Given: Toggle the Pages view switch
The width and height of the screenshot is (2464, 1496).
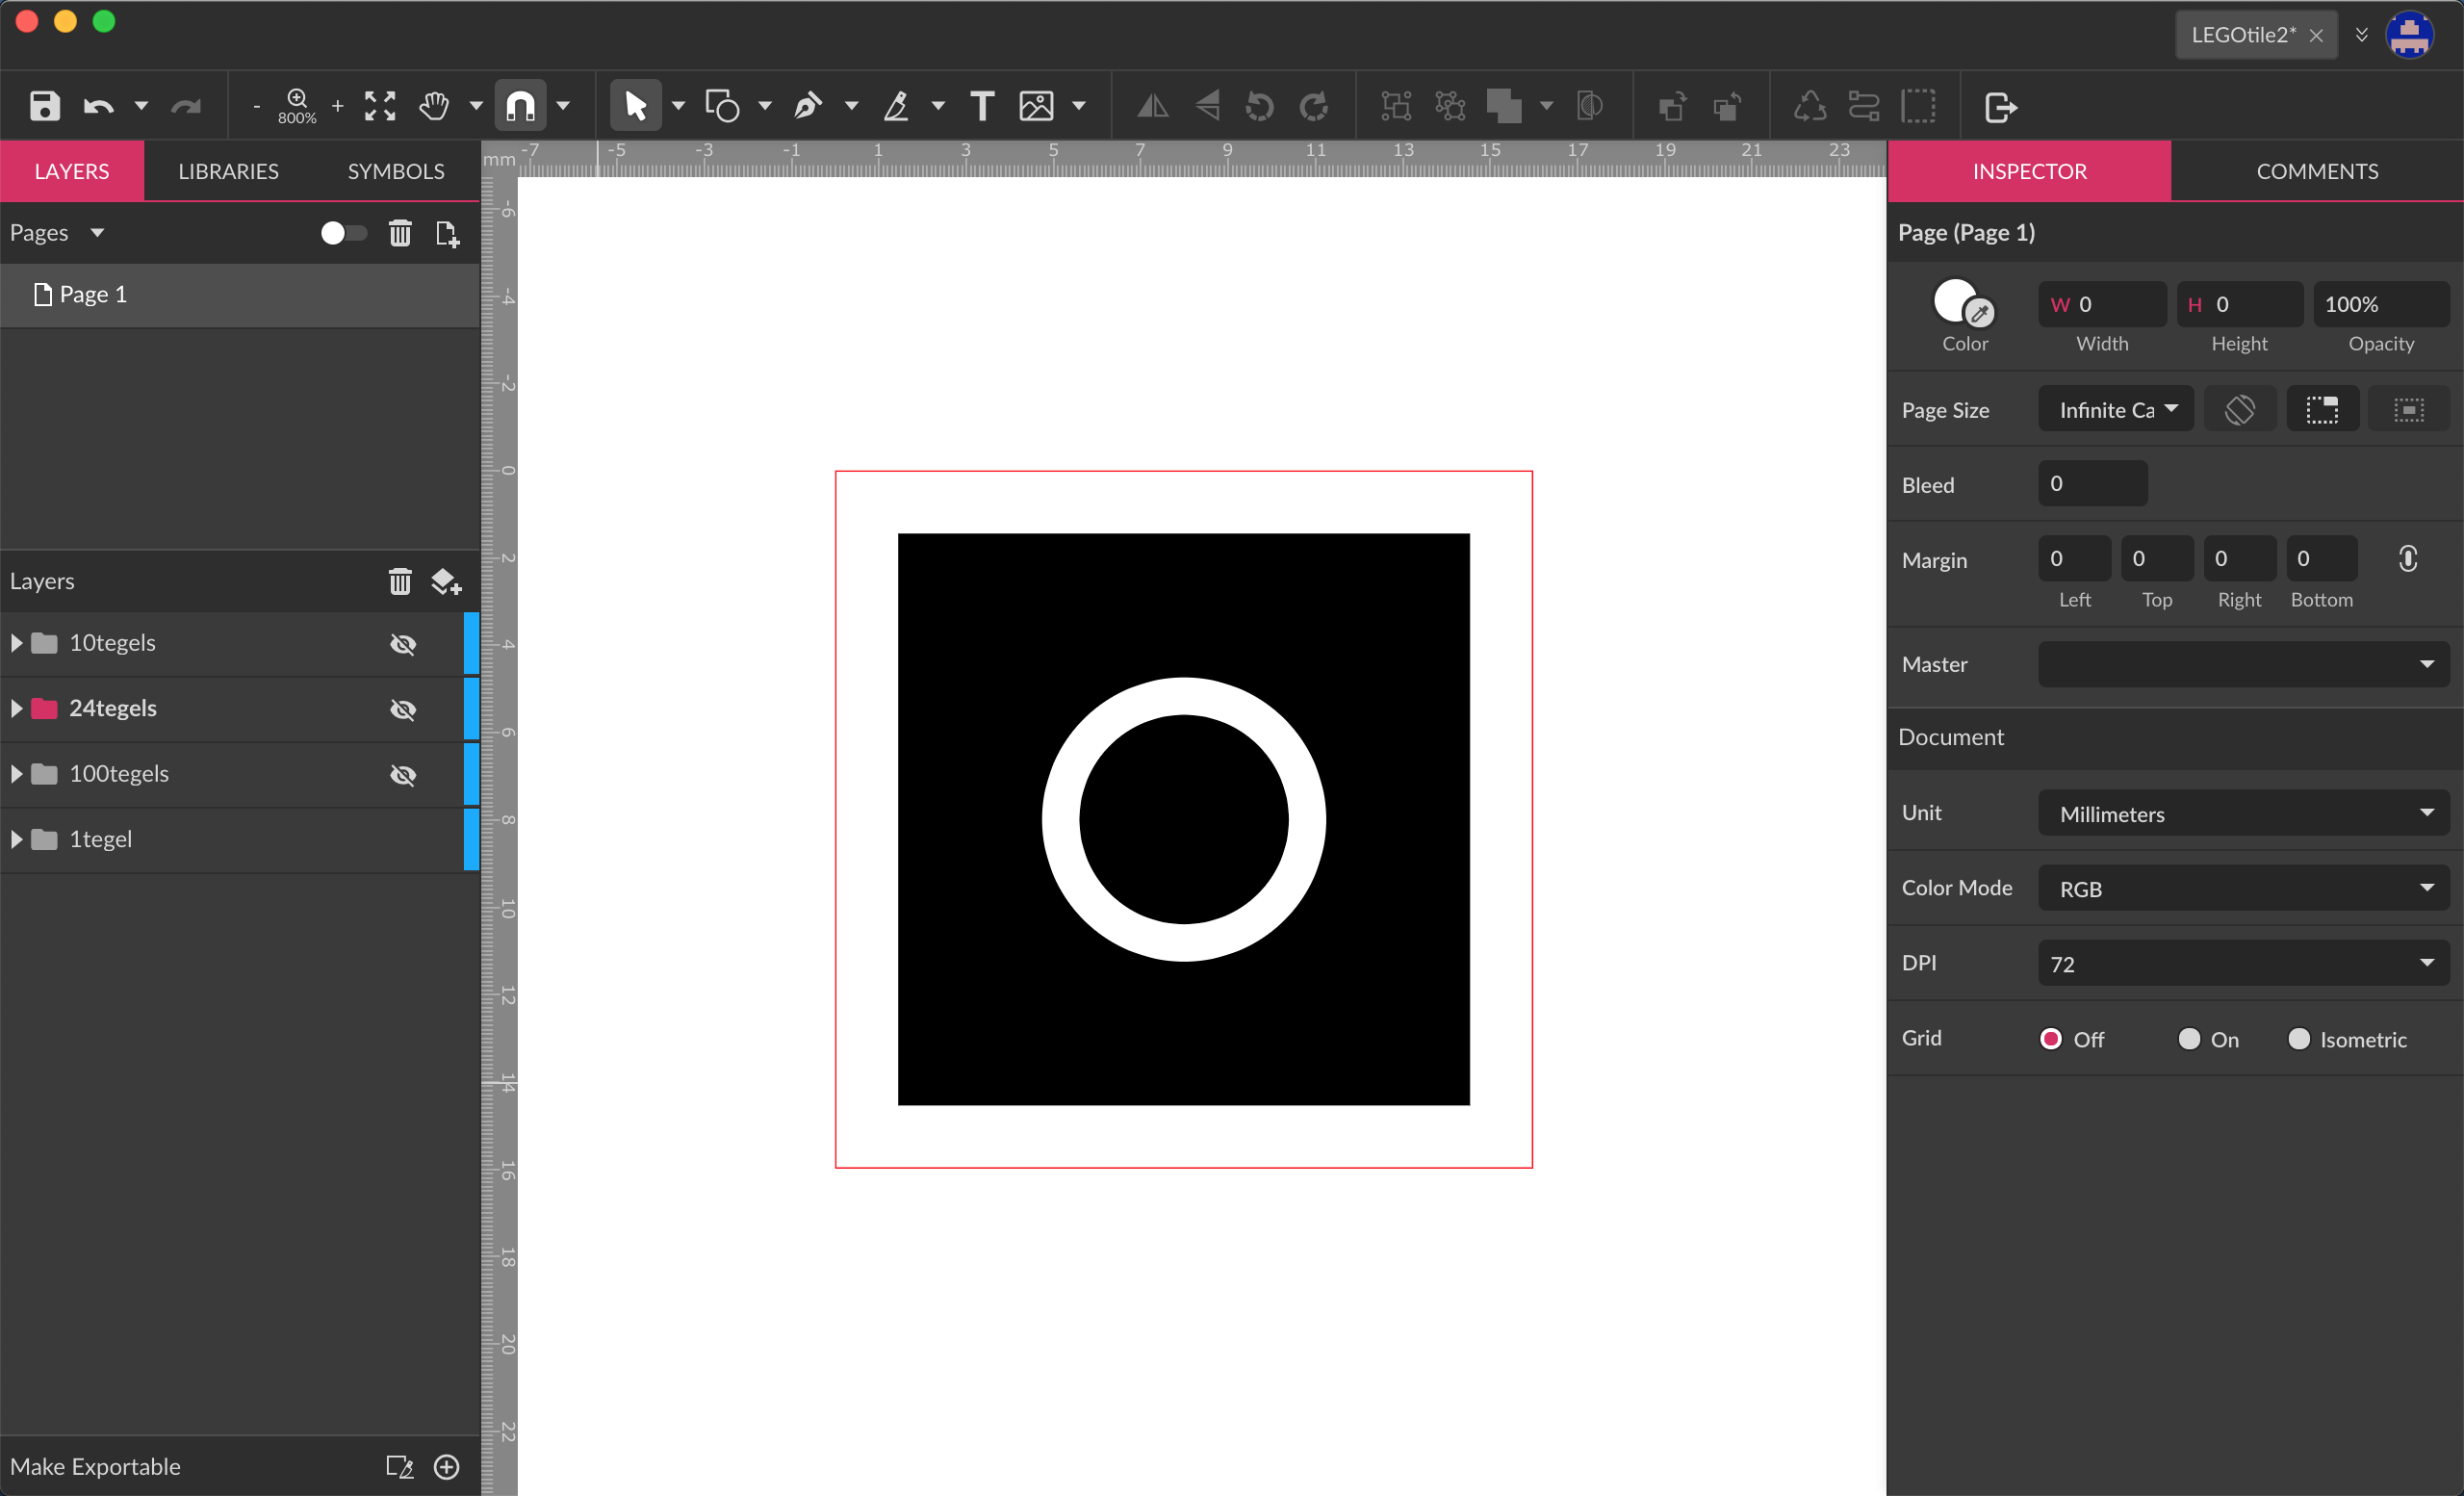Looking at the screenshot, I should tap(343, 233).
